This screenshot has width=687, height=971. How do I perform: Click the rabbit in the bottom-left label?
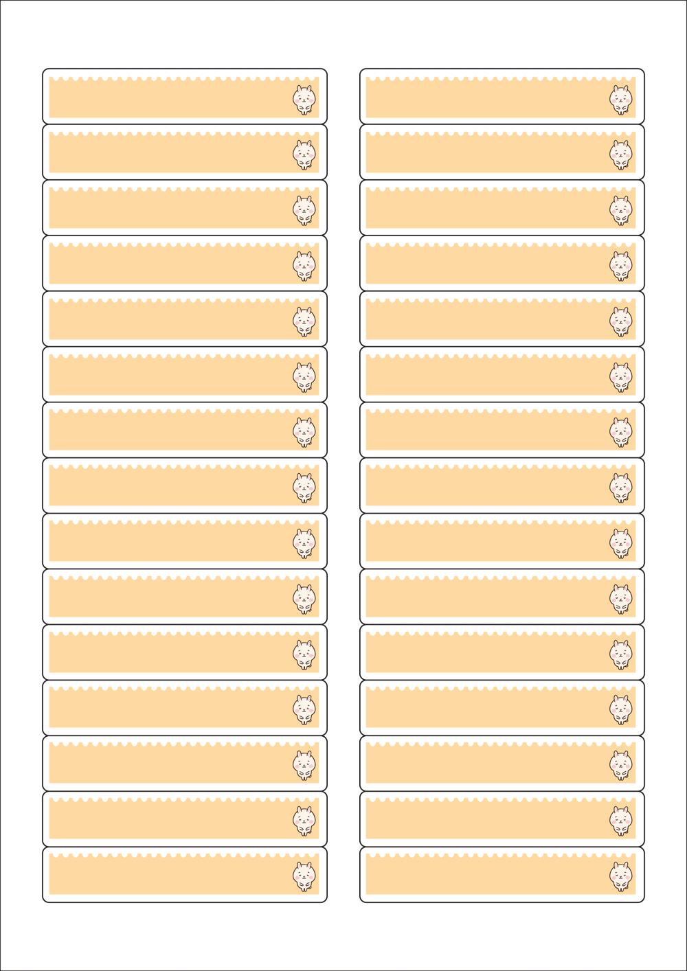[304, 877]
